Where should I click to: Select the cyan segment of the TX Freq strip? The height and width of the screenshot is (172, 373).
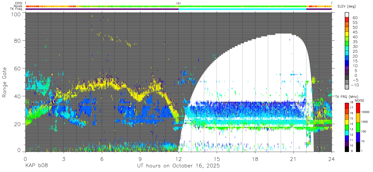coord(242,9)
